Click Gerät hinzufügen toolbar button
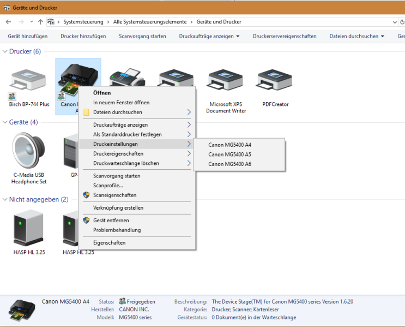405x327 pixels. point(28,36)
